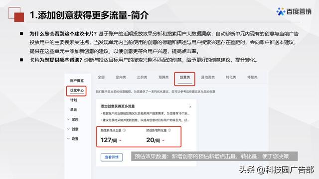Click the 百度营销 logo
Image resolution: width=319 pixels, height=179 pixels.
pos(294,11)
